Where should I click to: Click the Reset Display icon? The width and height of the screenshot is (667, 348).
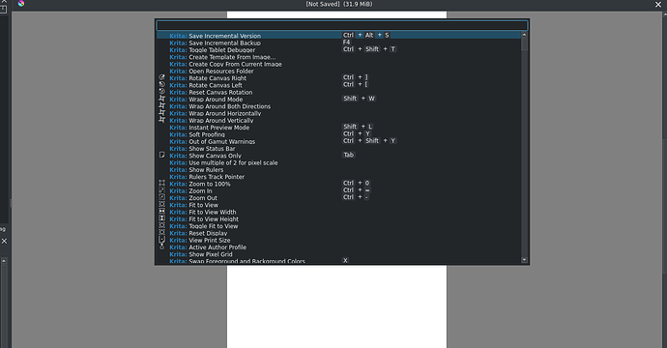coord(161,233)
